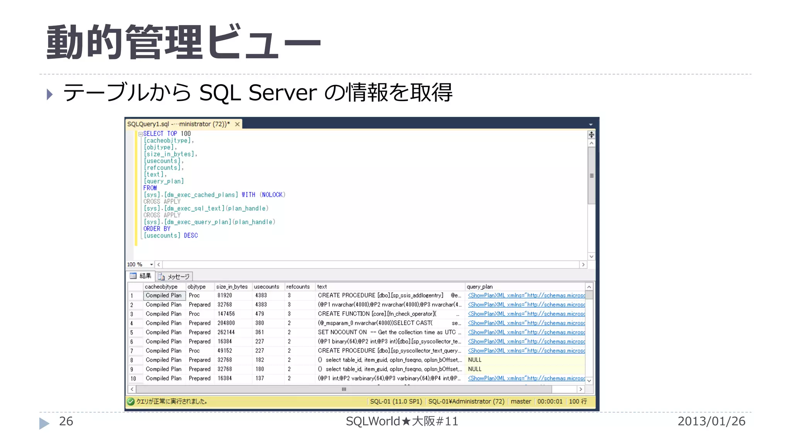Select row header number 10
Screen dimensions: 791x445
(x=136, y=379)
